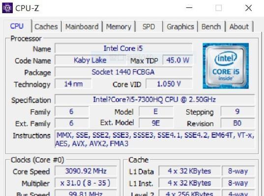Viewport: 264px width, 196px height.
Task: Open the About tab
Action: click(x=239, y=26)
